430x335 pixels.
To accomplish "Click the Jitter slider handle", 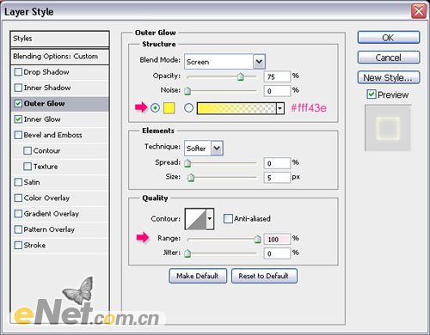I will click(187, 253).
